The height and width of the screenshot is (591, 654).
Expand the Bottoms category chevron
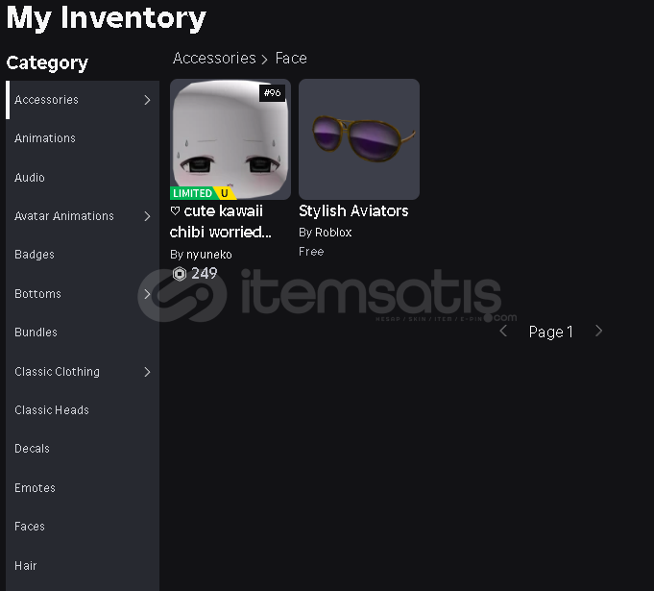pyautogui.click(x=147, y=294)
